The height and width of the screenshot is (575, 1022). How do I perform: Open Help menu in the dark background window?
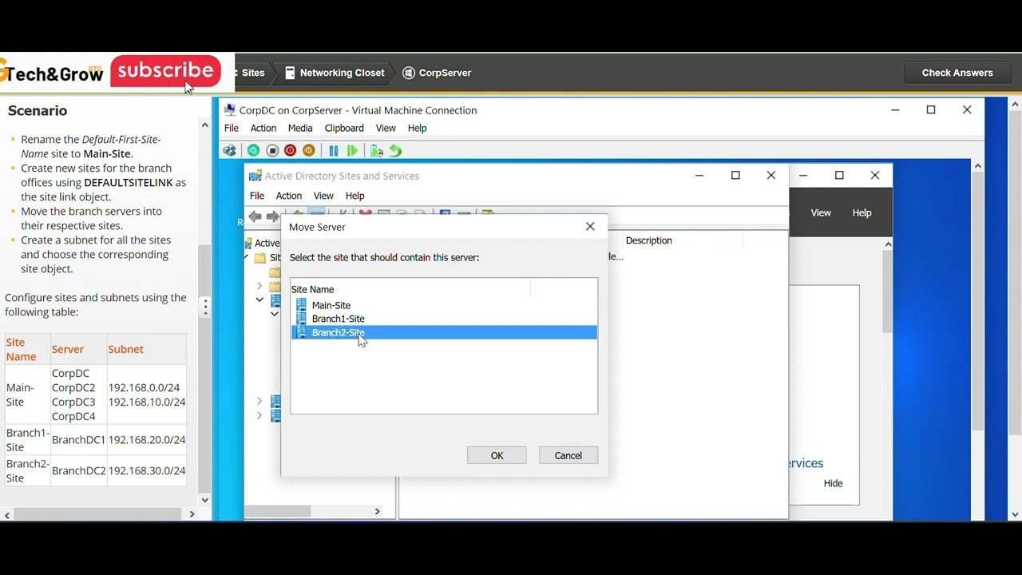click(x=862, y=212)
